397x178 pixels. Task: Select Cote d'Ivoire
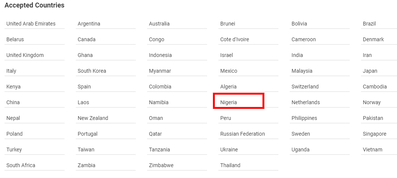click(235, 39)
